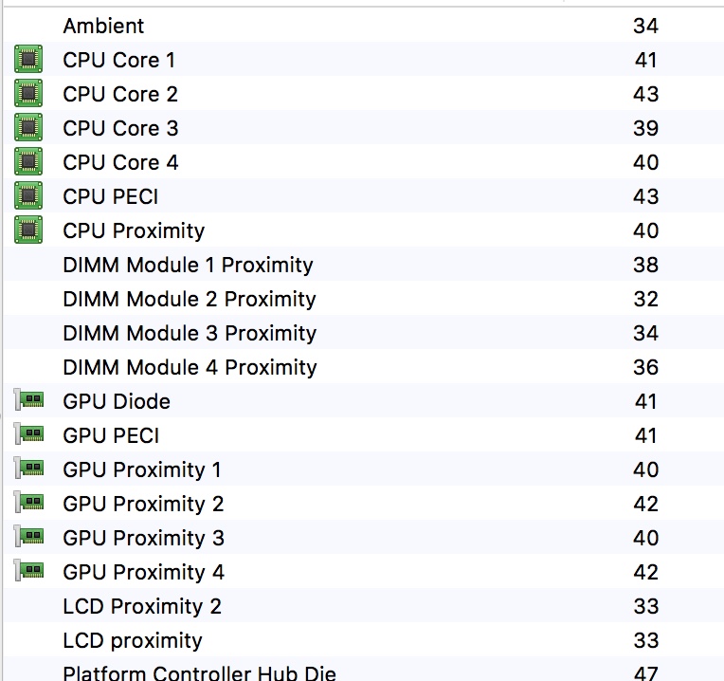Click the GPU Proximity 4 card icon
This screenshot has height=681, width=724.
coord(29,571)
